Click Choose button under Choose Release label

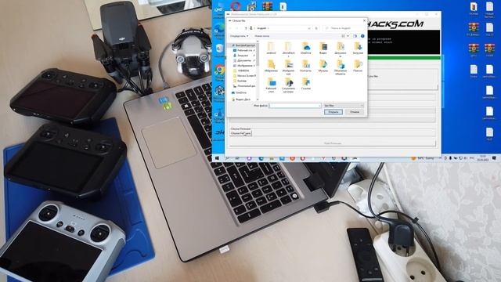240,133
